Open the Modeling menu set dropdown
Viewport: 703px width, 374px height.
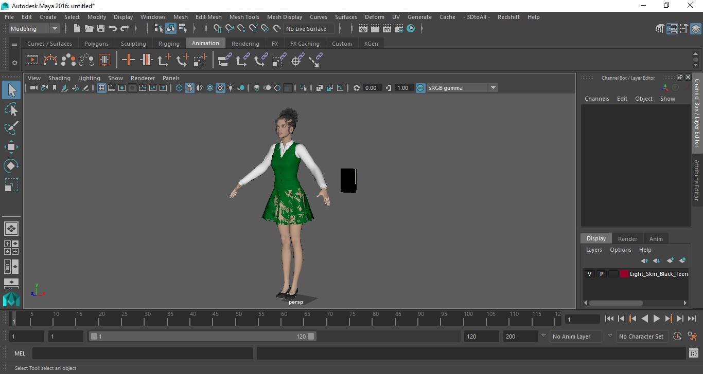click(x=34, y=29)
